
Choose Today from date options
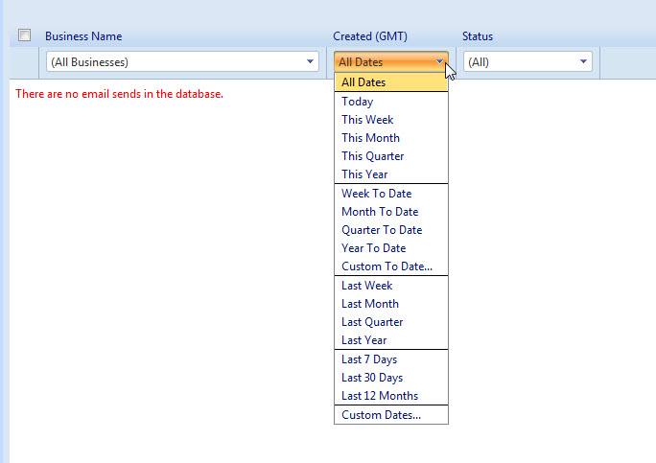(358, 102)
